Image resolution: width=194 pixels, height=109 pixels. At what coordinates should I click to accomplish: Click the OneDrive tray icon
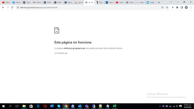tap(170, 106)
